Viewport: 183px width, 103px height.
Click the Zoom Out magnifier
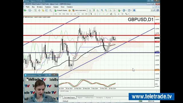[106, 10]
